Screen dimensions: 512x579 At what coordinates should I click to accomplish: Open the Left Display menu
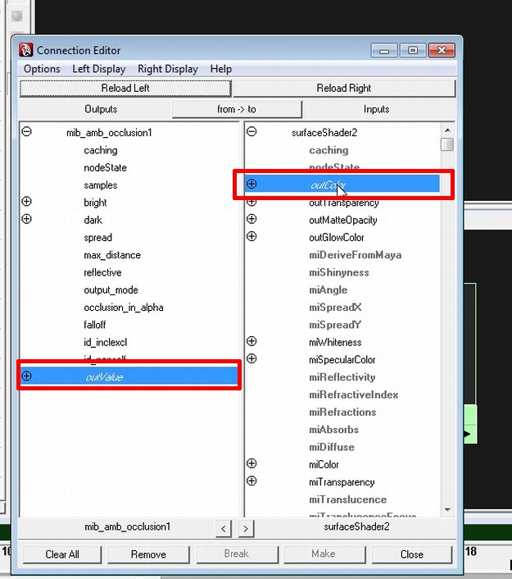[99, 69]
